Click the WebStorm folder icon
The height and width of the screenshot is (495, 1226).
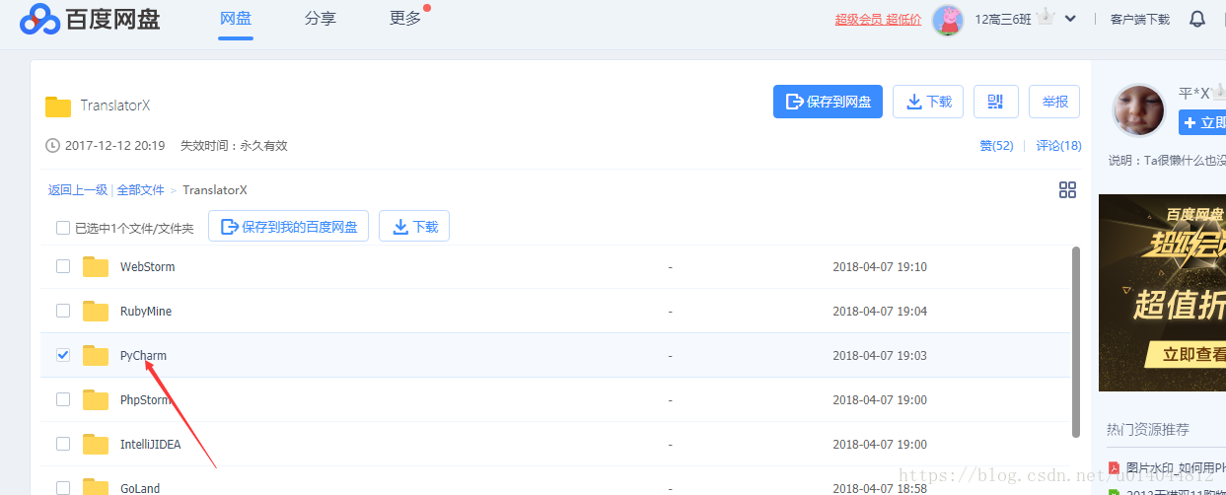pos(96,266)
